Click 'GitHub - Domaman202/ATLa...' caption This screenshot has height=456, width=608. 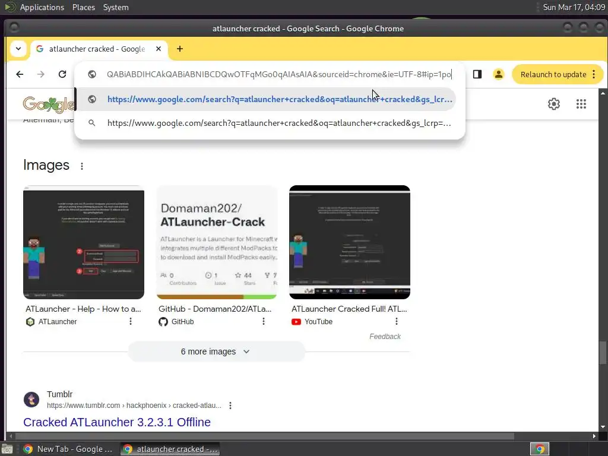215,309
